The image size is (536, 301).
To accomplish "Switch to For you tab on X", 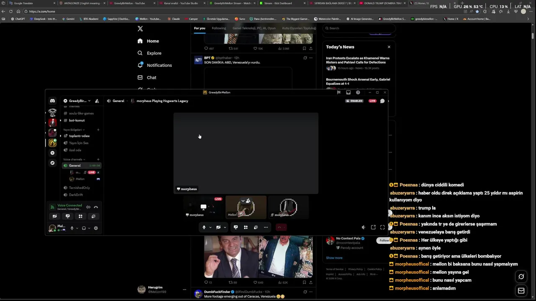I will coord(199,28).
